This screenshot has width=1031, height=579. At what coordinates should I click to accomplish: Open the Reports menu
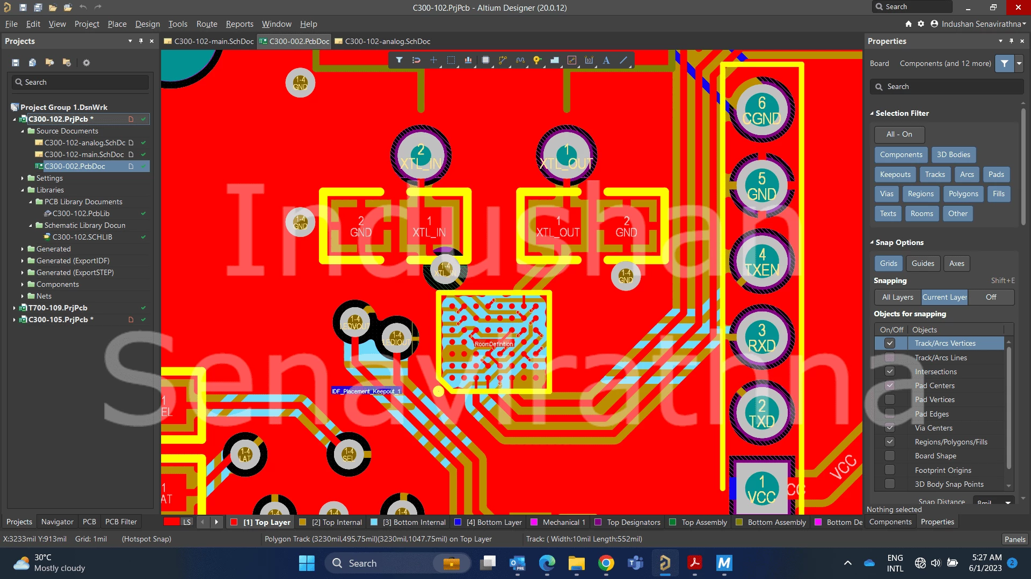pos(239,24)
